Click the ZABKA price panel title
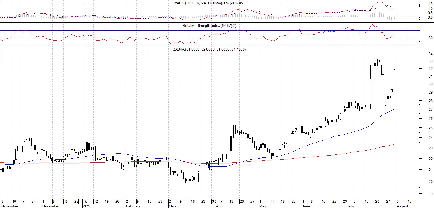 pyautogui.click(x=209, y=49)
